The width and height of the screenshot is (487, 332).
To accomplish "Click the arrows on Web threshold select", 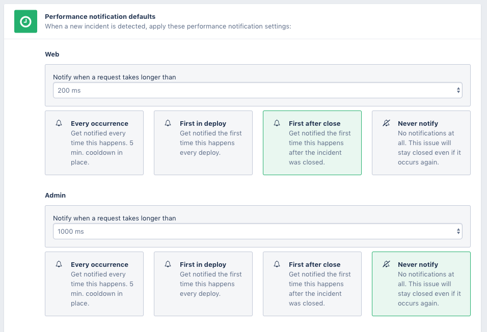I will tap(458, 90).
